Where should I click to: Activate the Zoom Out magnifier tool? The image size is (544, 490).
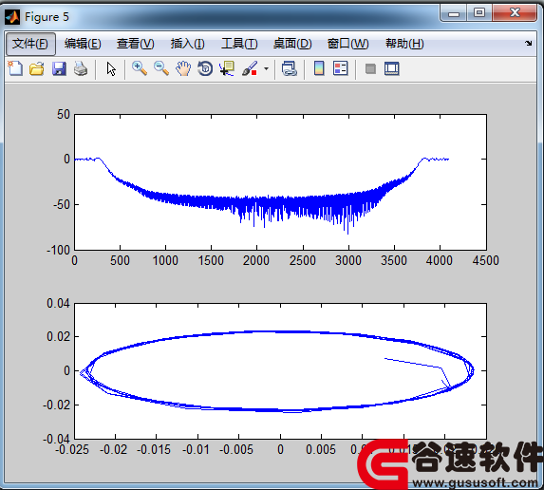click(161, 68)
